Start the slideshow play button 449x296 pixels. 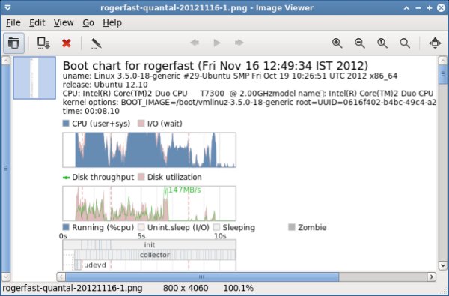pyautogui.click(x=217, y=43)
